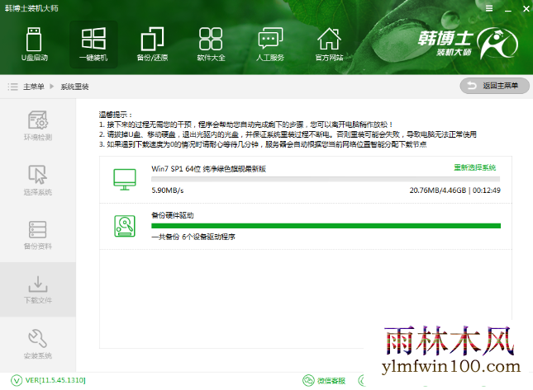Click the list icon next to 主菜单
Screen dimensions: 533x390
(13, 87)
